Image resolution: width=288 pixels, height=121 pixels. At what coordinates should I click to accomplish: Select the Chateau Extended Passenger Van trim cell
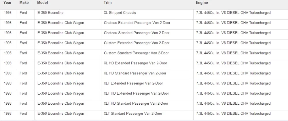pyautogui.click(x=137, y=23)
